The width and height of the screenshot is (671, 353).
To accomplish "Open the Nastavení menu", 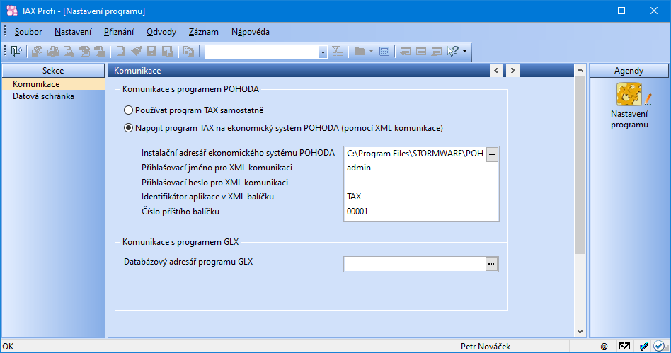I will pos(73,32).
